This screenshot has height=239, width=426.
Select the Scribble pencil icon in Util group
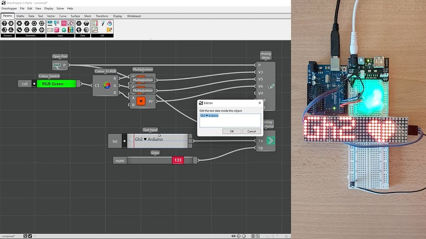coord(103,22)
